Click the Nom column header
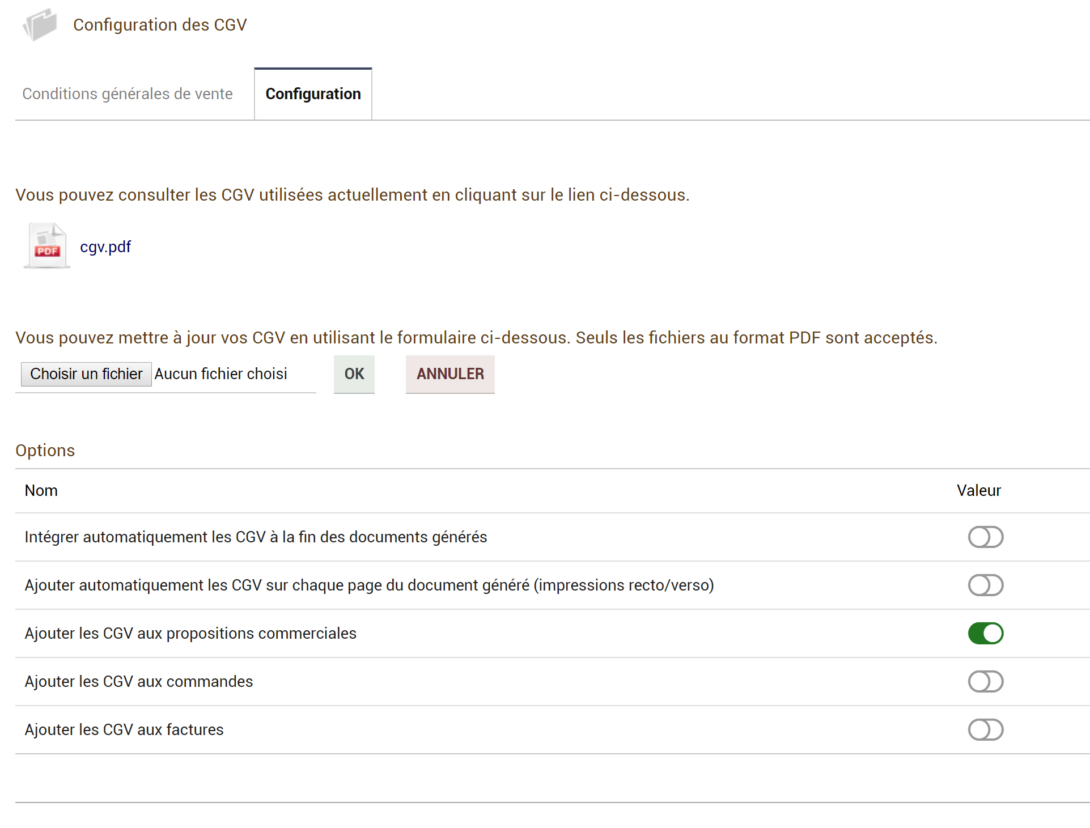The height and width of the screenshot is (828, 1090). pos(41,490)
